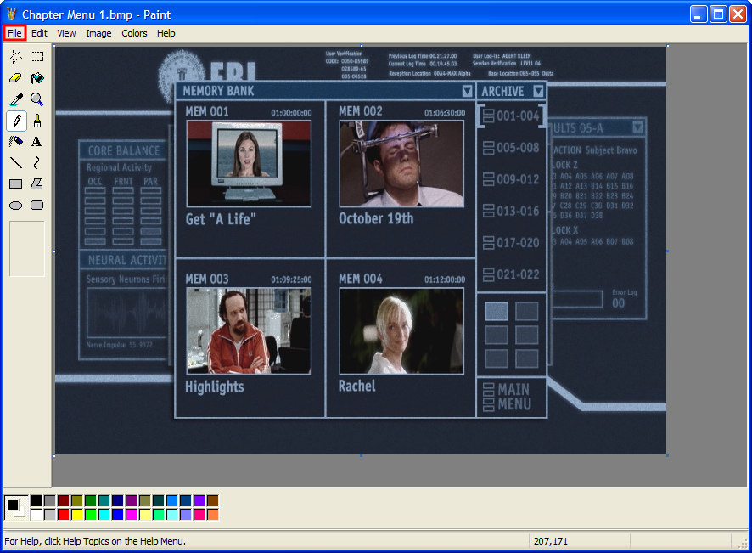Pick the white swatch in the palette
Image resolution: width=752 pixels, height=553 pixels.
(x=36, y=515)
